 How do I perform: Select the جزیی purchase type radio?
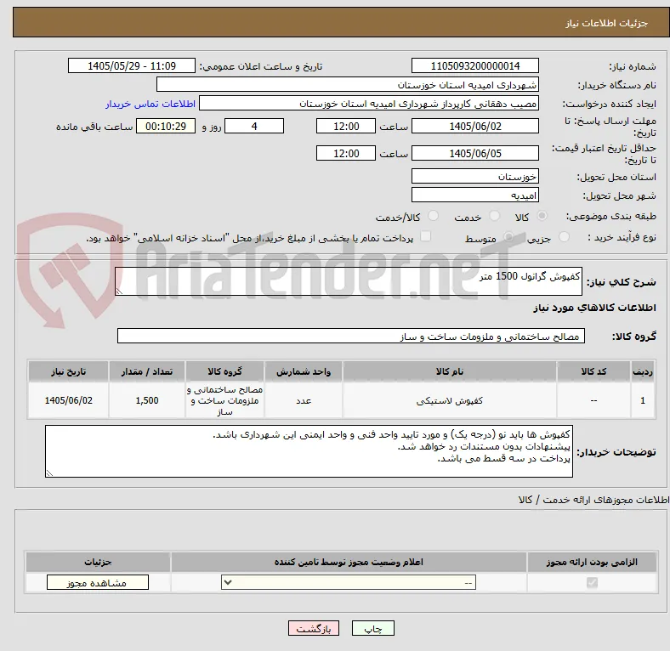point(564,236)
